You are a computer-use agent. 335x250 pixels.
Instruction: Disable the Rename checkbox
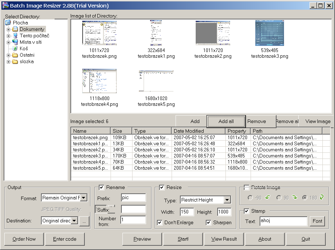click(101, 187)
